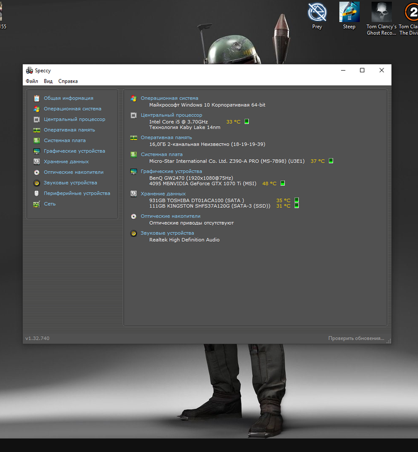Open the Вид menu
The width and height of the screenshot is (418, 452).
click(x=48, y=81)
